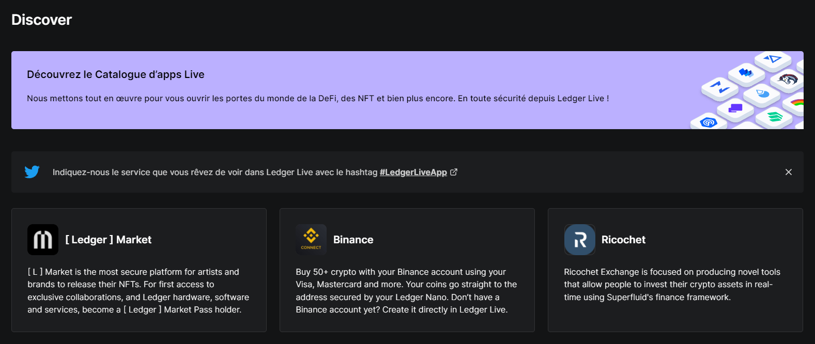Image resolution: width=815 pixels, height=344 pixels.
Task: Click the purple stacked-cards tile in the banner
Action: tap(735, 107)
